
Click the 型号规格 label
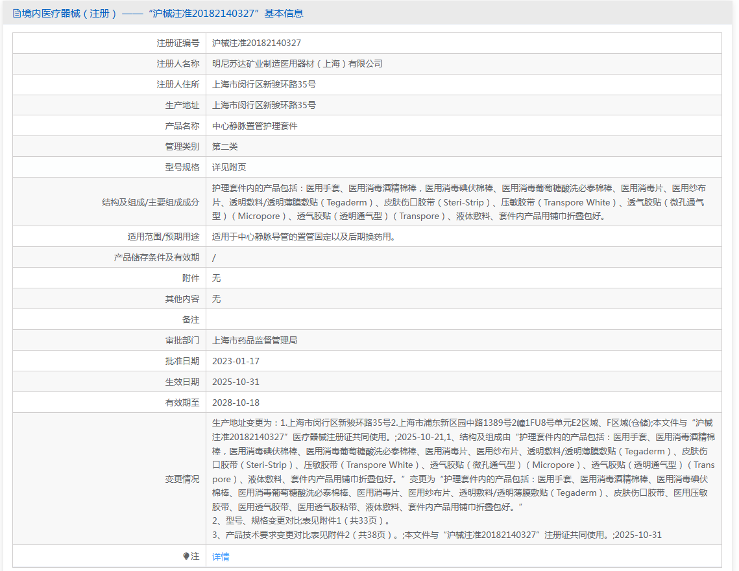click(182, 167)
